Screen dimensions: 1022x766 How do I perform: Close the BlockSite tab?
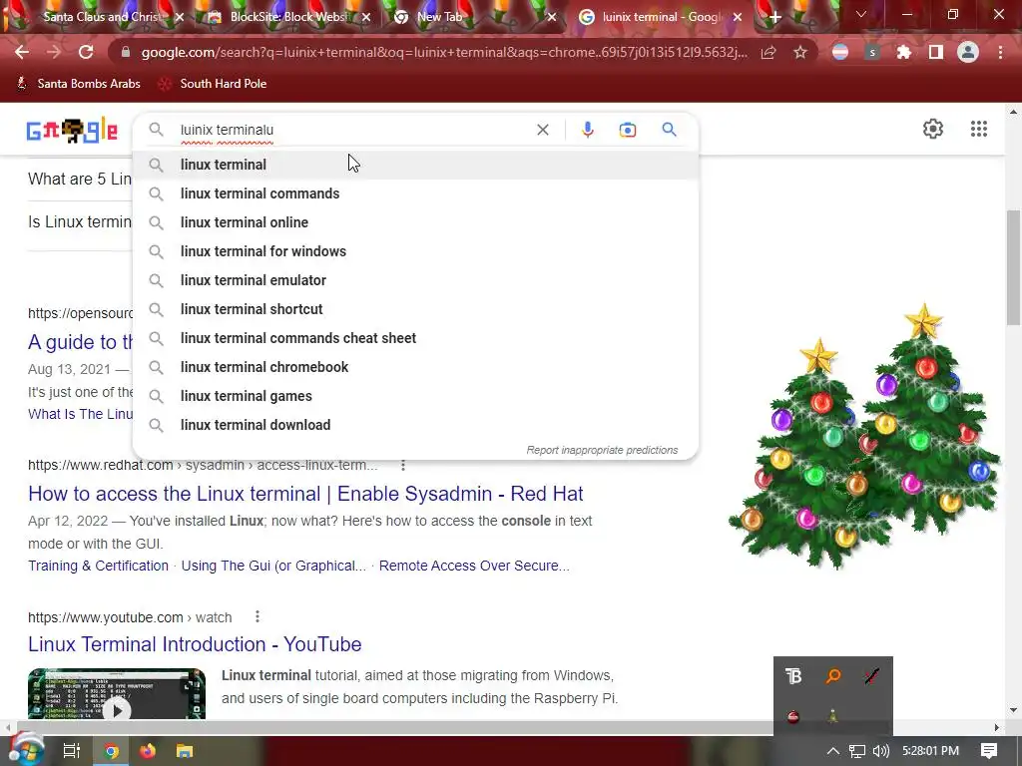tap(366, 18)
